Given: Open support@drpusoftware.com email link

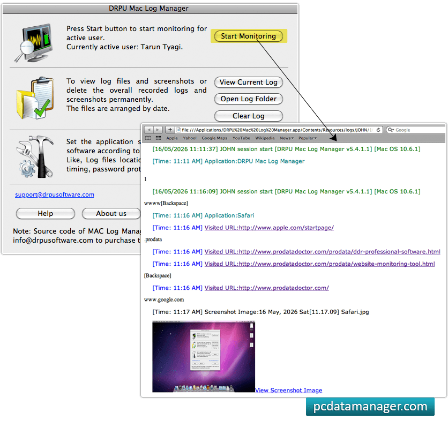Looking at the screenshot, I should coord(55,194).
